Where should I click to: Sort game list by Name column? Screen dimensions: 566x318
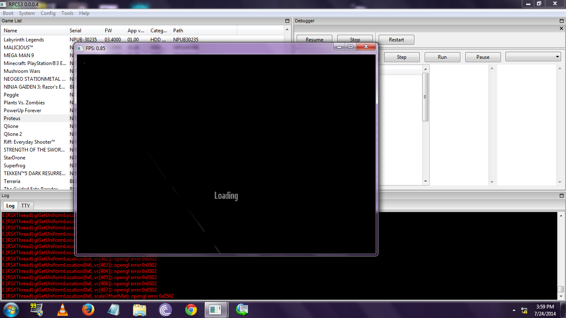pos(34,31)
